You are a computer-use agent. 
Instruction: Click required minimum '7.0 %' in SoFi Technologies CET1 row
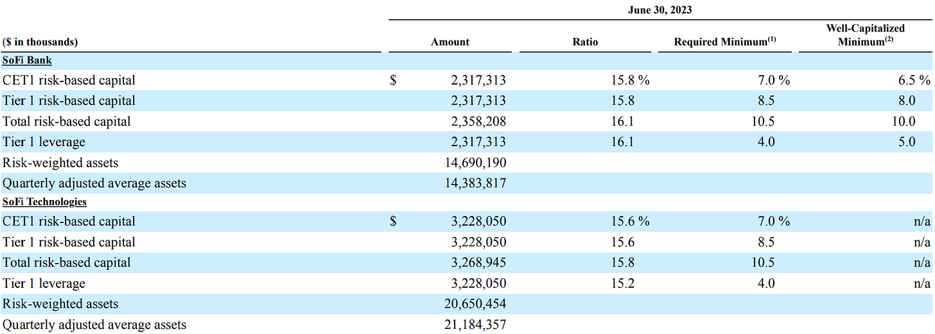click(773, 221)
